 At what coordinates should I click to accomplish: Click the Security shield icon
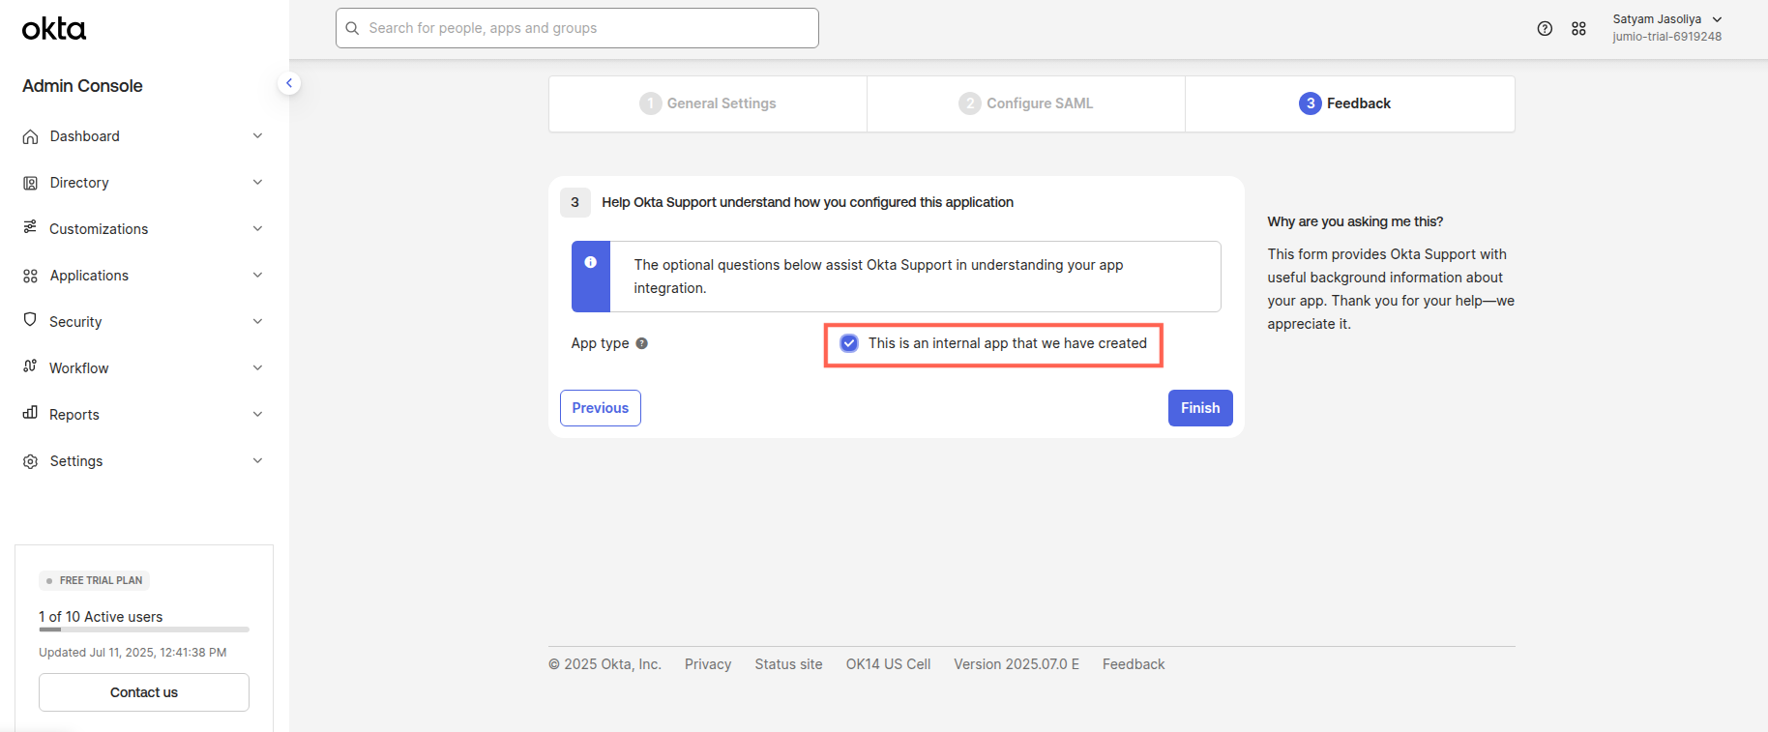pos(30,320)
